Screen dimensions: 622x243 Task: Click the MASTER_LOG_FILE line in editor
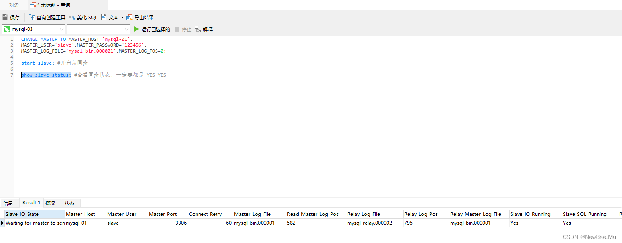(93, 51)
